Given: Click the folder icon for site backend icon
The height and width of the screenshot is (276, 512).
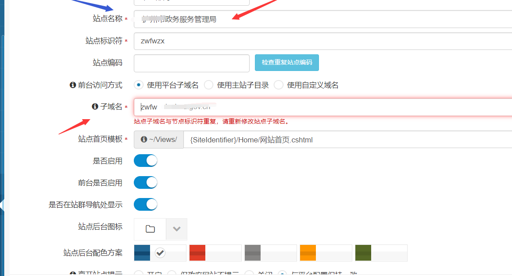Looking at the screenshot, I should pyautogui.click(x=150, y=229).
